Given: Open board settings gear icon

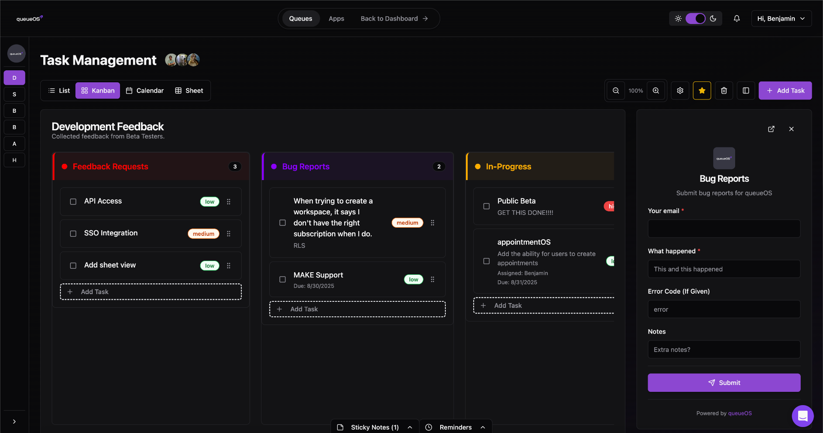Looking at the screenshot, I should coord(680,90).
